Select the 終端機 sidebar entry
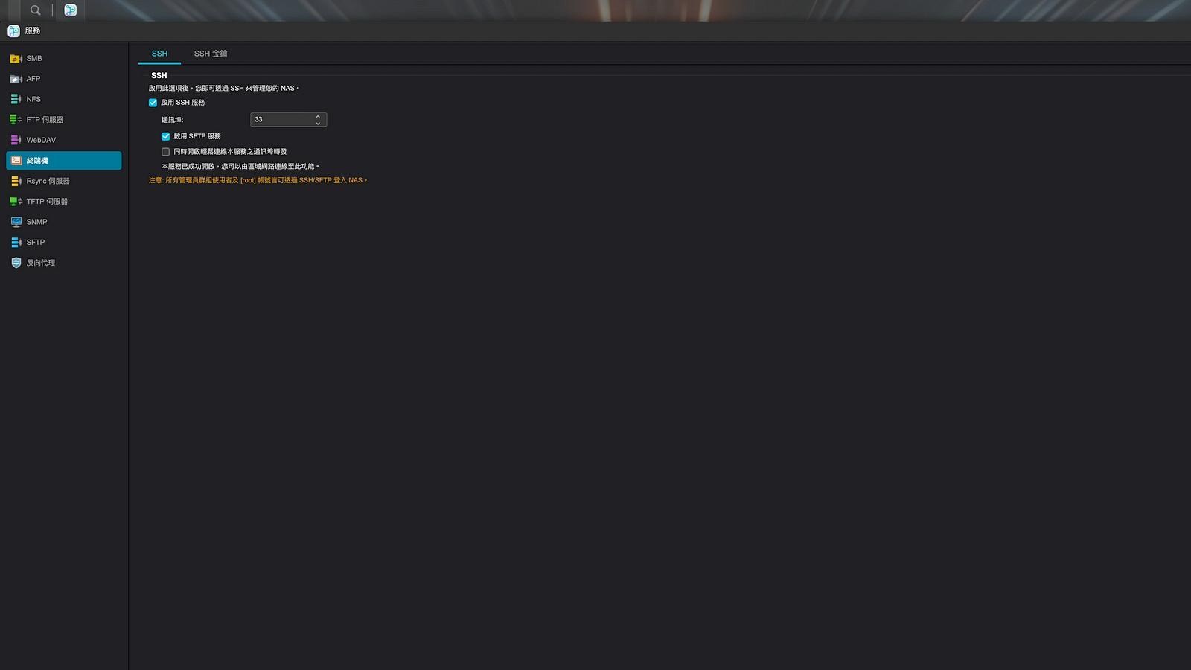Image resolution: width=1191 pixels, height=670 pixels. point(63,161)
